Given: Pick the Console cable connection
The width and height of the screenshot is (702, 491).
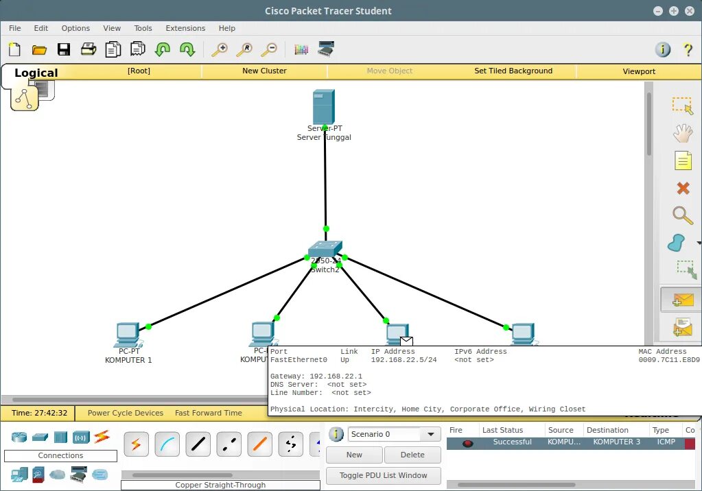Looking at the screenshot, I should (167, 444).
